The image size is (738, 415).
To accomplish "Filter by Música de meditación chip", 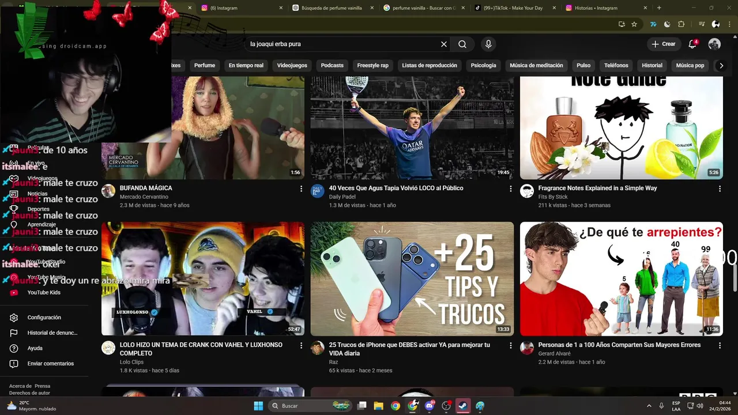I will 536,65.
